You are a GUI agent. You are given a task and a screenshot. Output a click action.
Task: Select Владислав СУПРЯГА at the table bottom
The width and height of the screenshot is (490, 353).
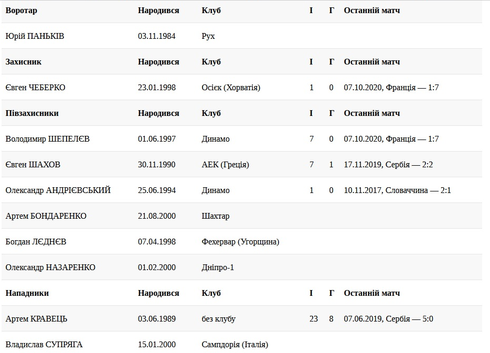click(x=44, y=345)
